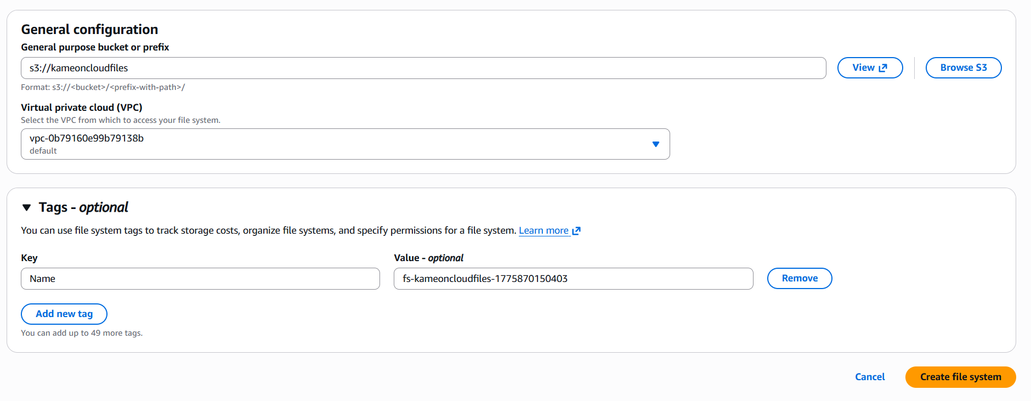1031x401 pixels.
Task: Click the tag Key field containing Name
Action: (200, 279)
